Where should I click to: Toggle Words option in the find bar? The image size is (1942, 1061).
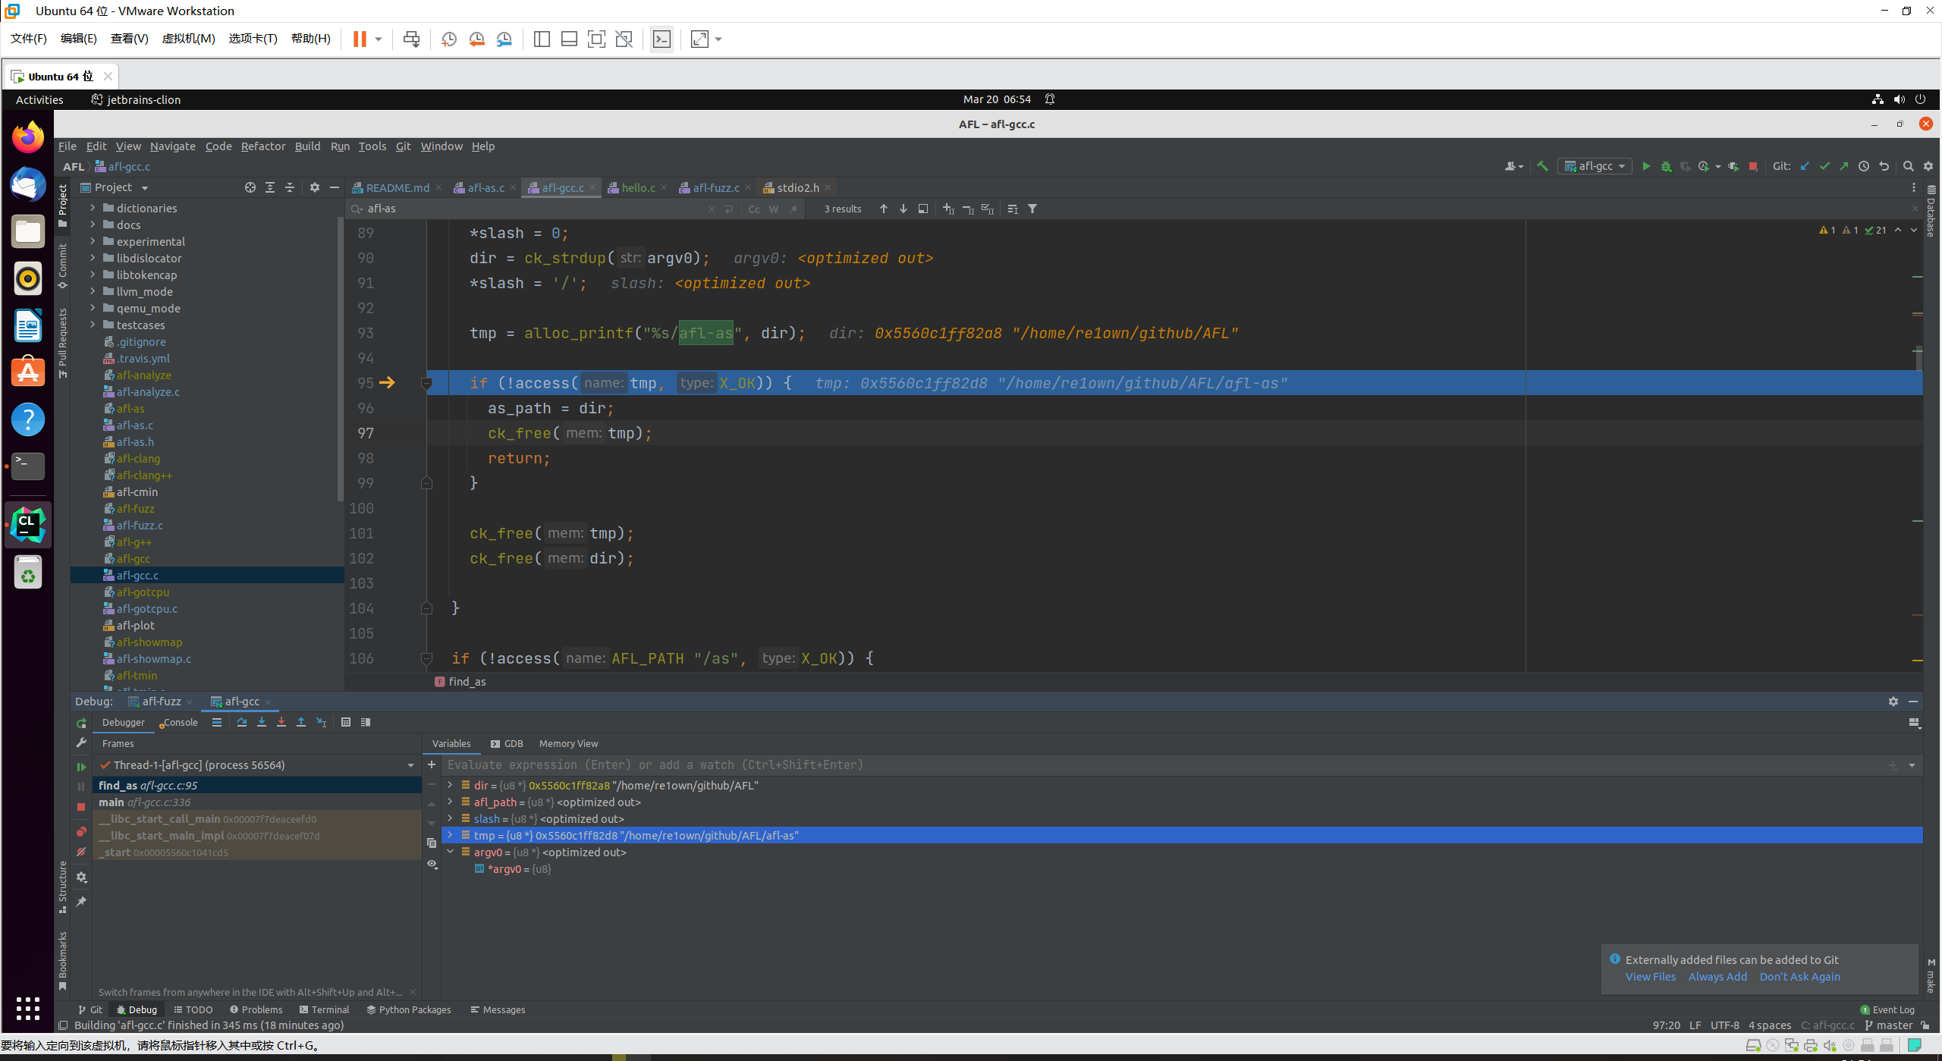point(774,209)
